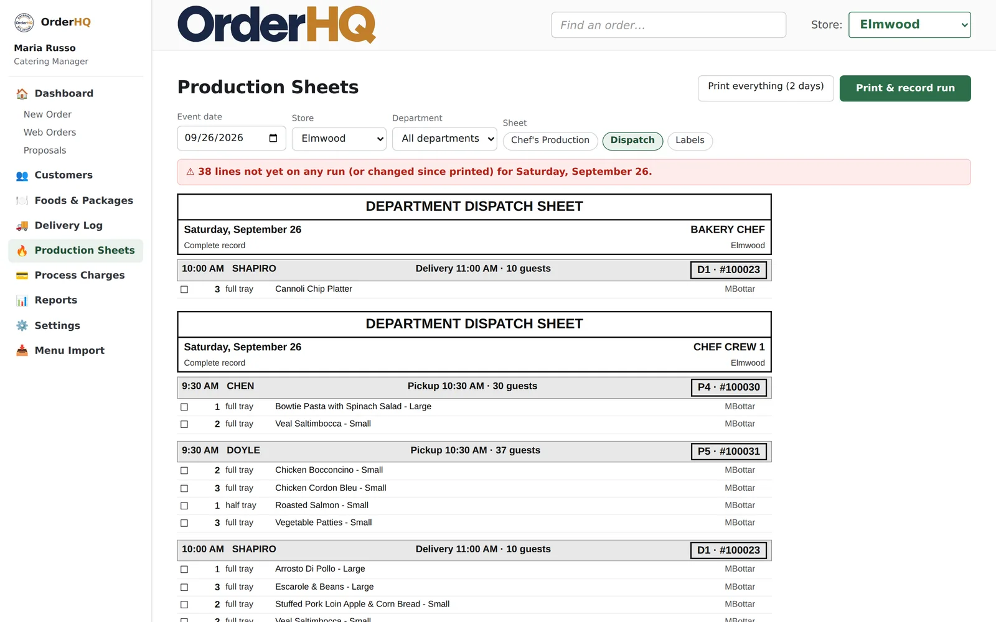Click the Production Sheets flame icon
Image resolution: width=996 pixels, height=622 pixels.
coord(22,251)
